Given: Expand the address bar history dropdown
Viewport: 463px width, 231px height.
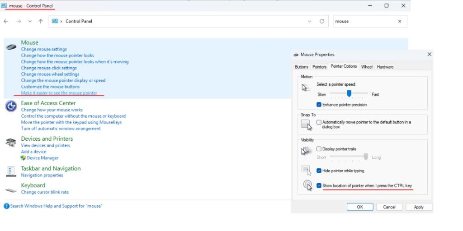Looking at the screenshot, I should click(310, 21).
